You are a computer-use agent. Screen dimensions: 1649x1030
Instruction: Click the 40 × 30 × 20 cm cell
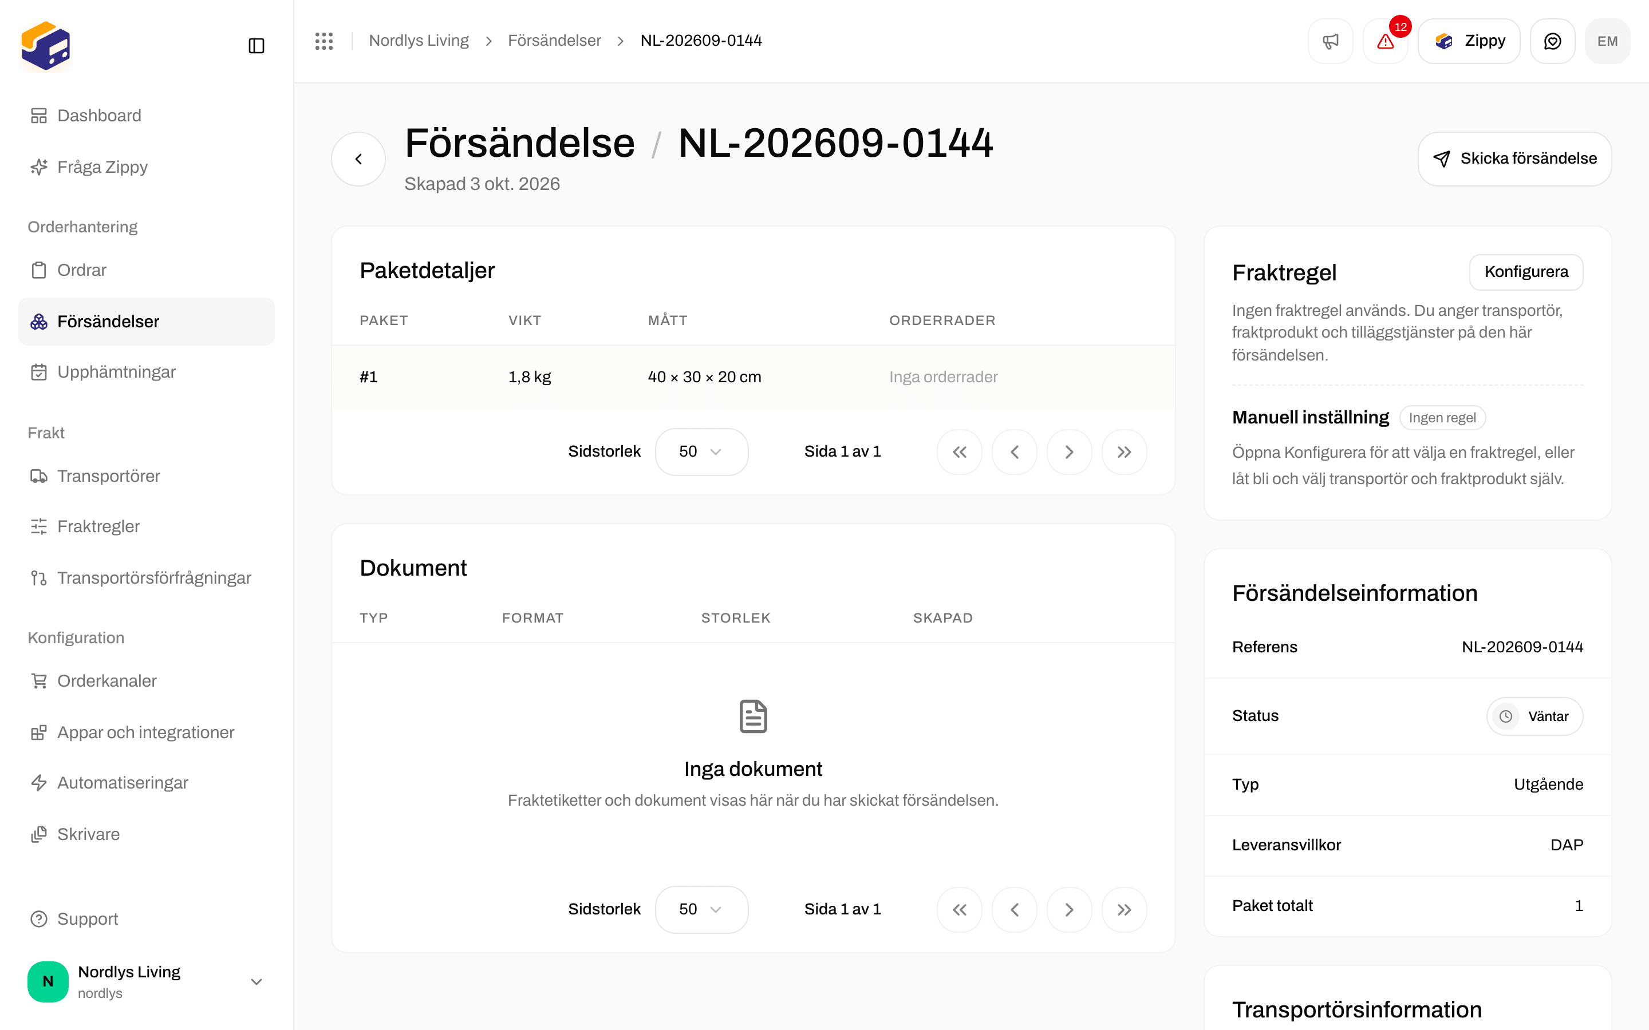tap(705, 377)
